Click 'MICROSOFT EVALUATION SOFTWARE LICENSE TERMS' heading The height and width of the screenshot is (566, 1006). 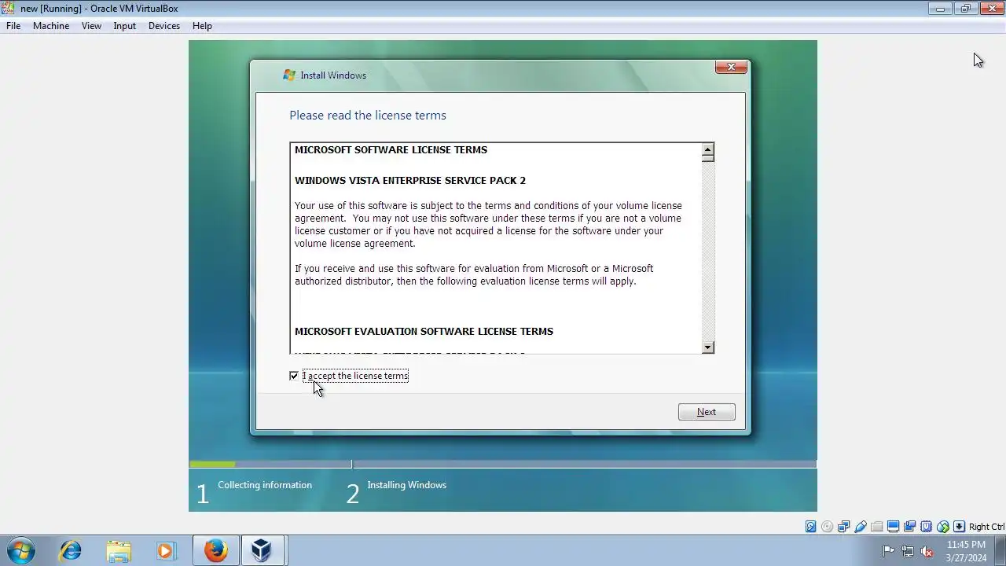(x=424, y=331)
